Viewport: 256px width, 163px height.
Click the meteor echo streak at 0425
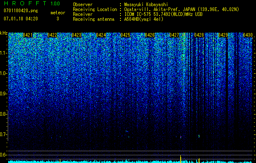(127, 131)
